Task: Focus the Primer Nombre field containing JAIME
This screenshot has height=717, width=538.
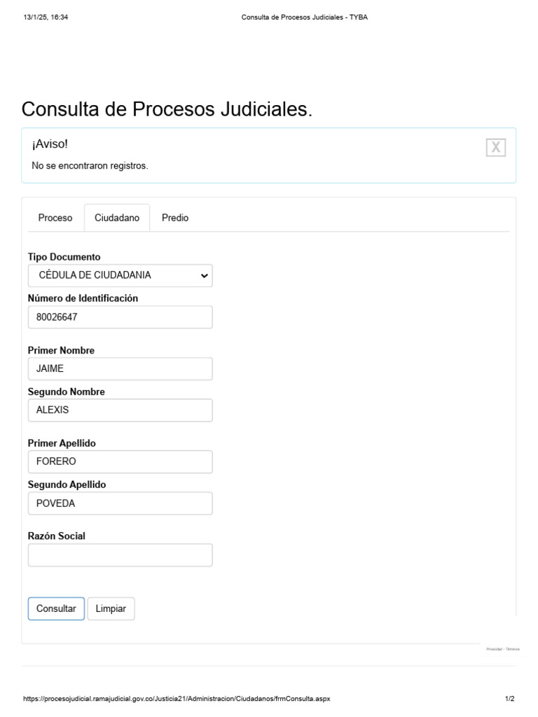Action: (120, 369)
